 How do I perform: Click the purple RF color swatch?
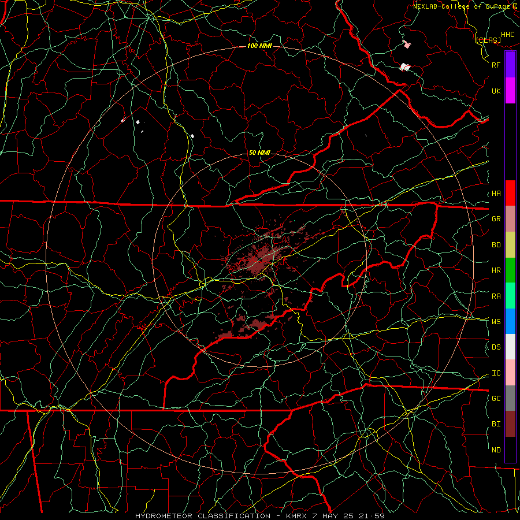point(510,65)
